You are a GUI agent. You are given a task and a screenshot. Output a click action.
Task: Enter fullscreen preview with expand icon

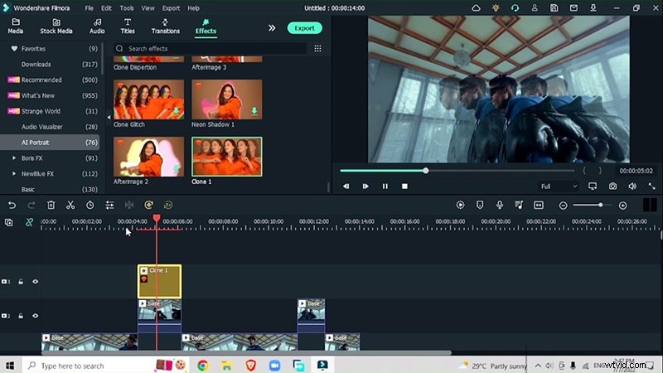[651, 186]
